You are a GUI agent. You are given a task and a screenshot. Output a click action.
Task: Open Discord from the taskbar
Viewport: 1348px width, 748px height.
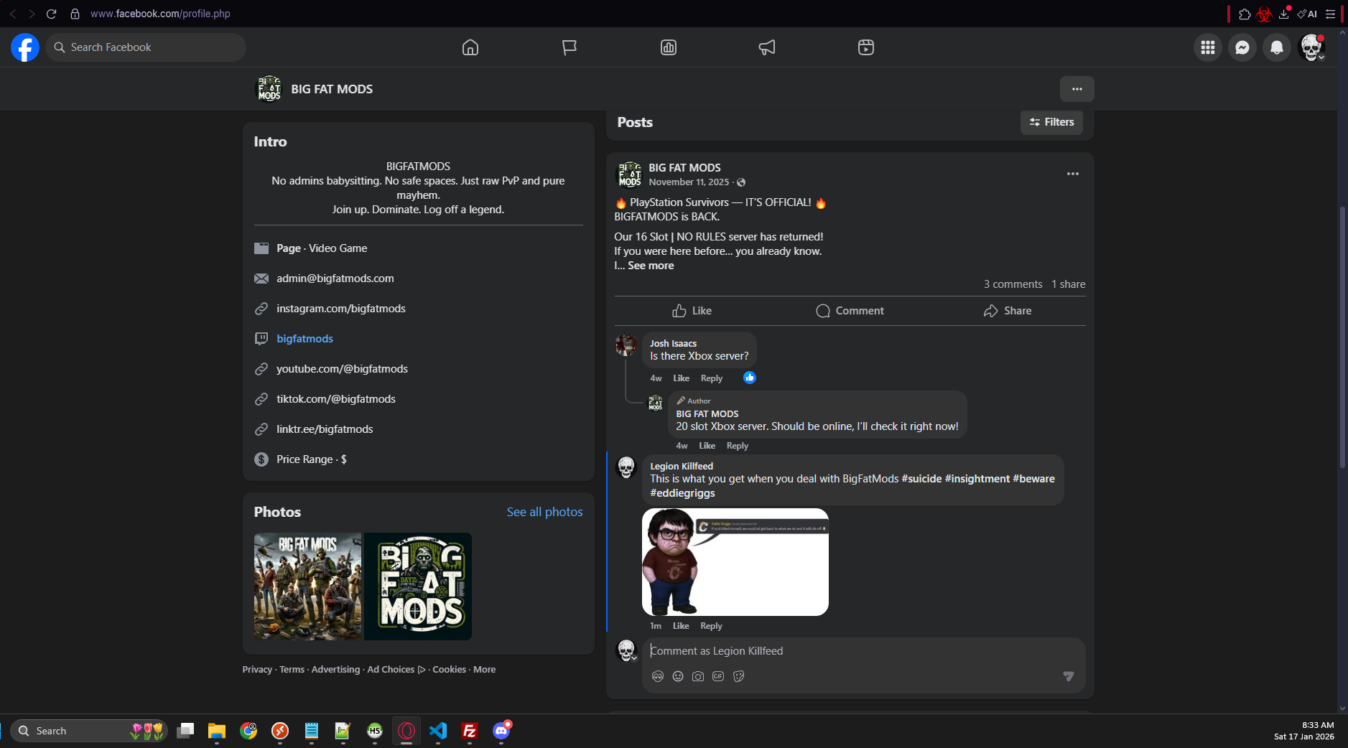(501, 731)
